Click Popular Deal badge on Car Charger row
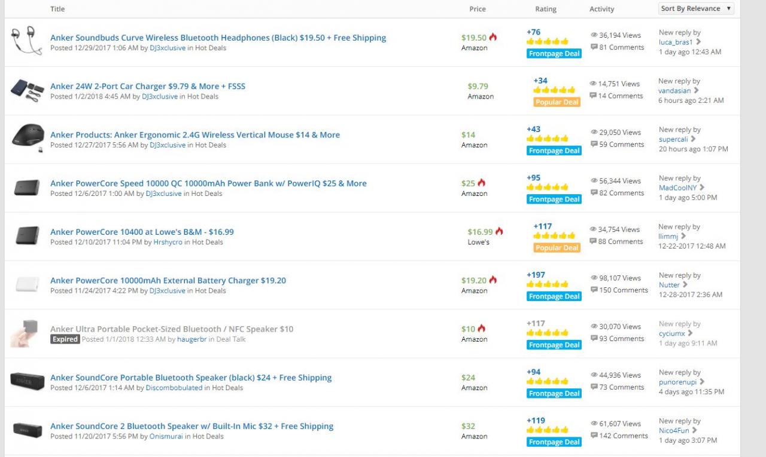The height and width of the screenshot is (457, 766). pyautogui.click(x=557, y=102)
